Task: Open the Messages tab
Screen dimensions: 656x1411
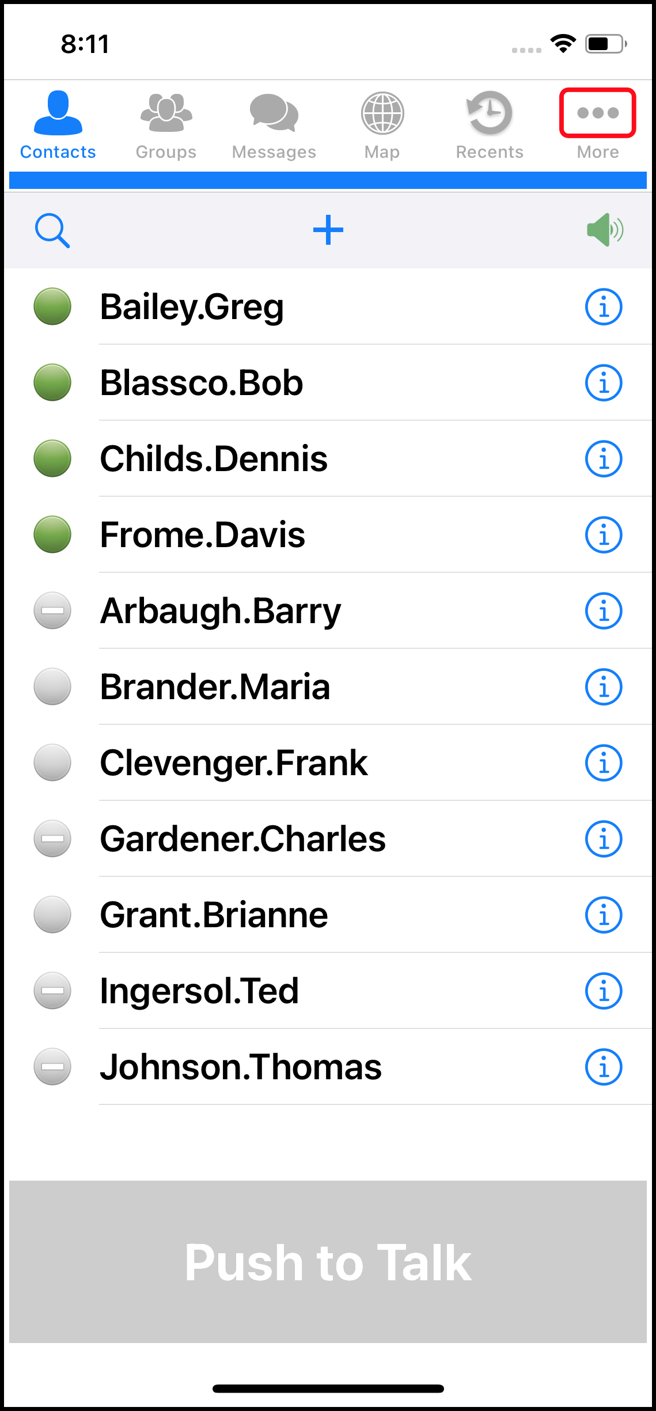Action: coord(274,125)
